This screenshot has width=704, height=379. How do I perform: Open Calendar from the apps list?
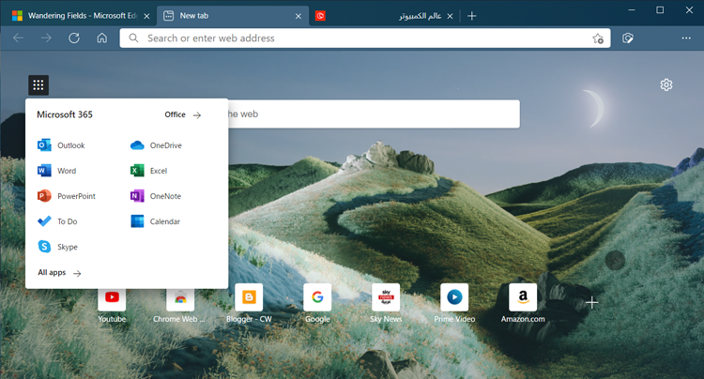tap(155, 221)
